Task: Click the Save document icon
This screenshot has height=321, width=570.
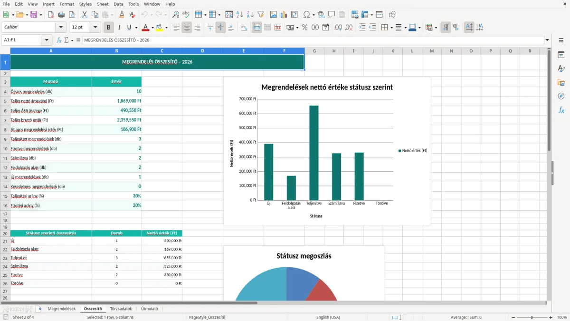Action: tap(33, 15)
